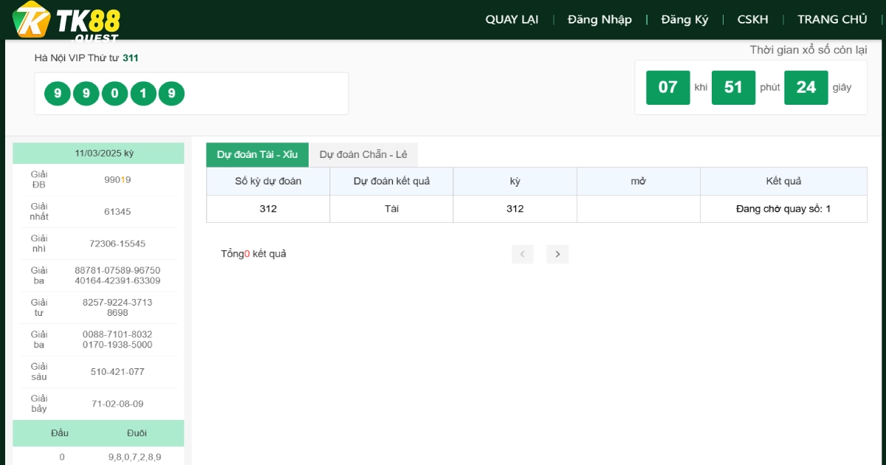Click the green ball showing 0
Viewport: 886px width, 465px height.
coord(114,94)
